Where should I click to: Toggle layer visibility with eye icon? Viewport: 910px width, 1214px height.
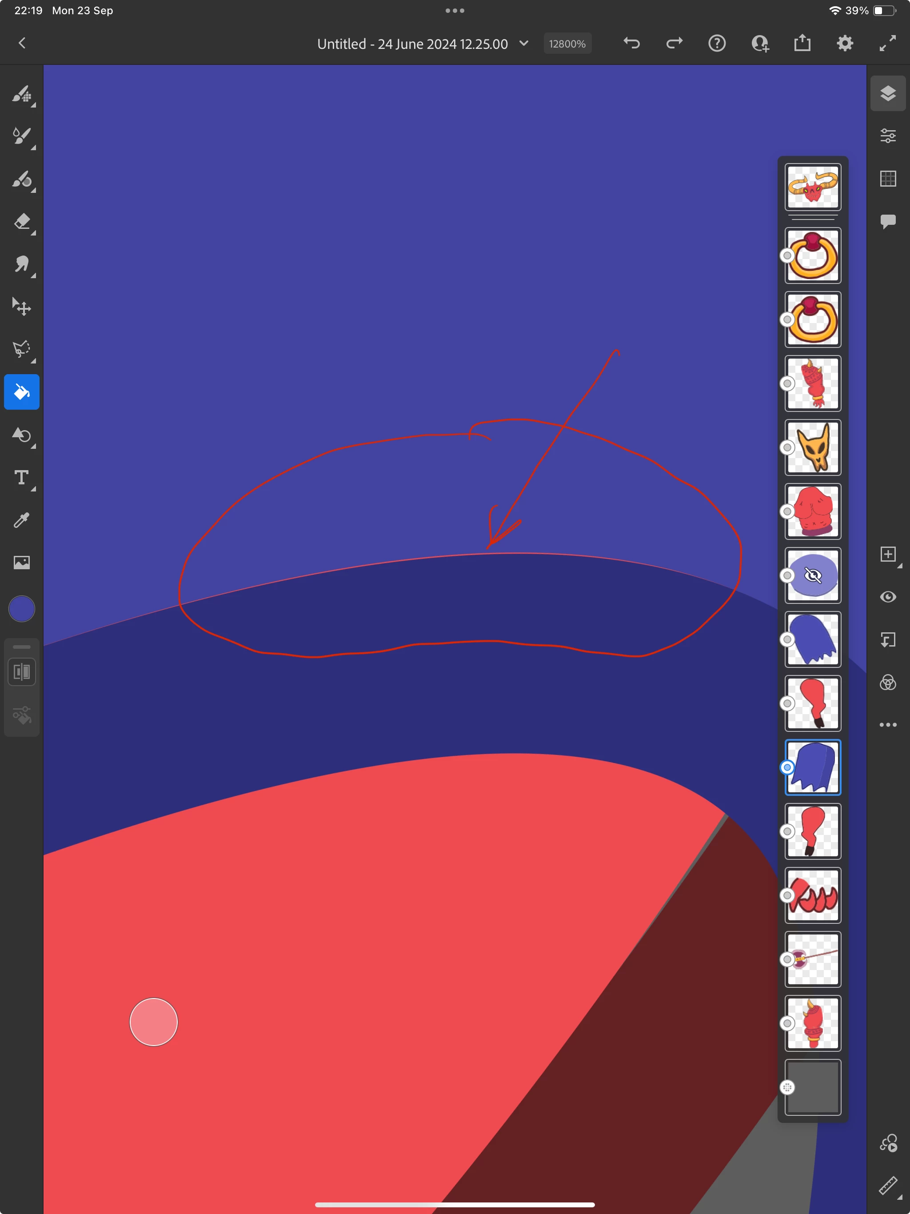pos(887,597)
